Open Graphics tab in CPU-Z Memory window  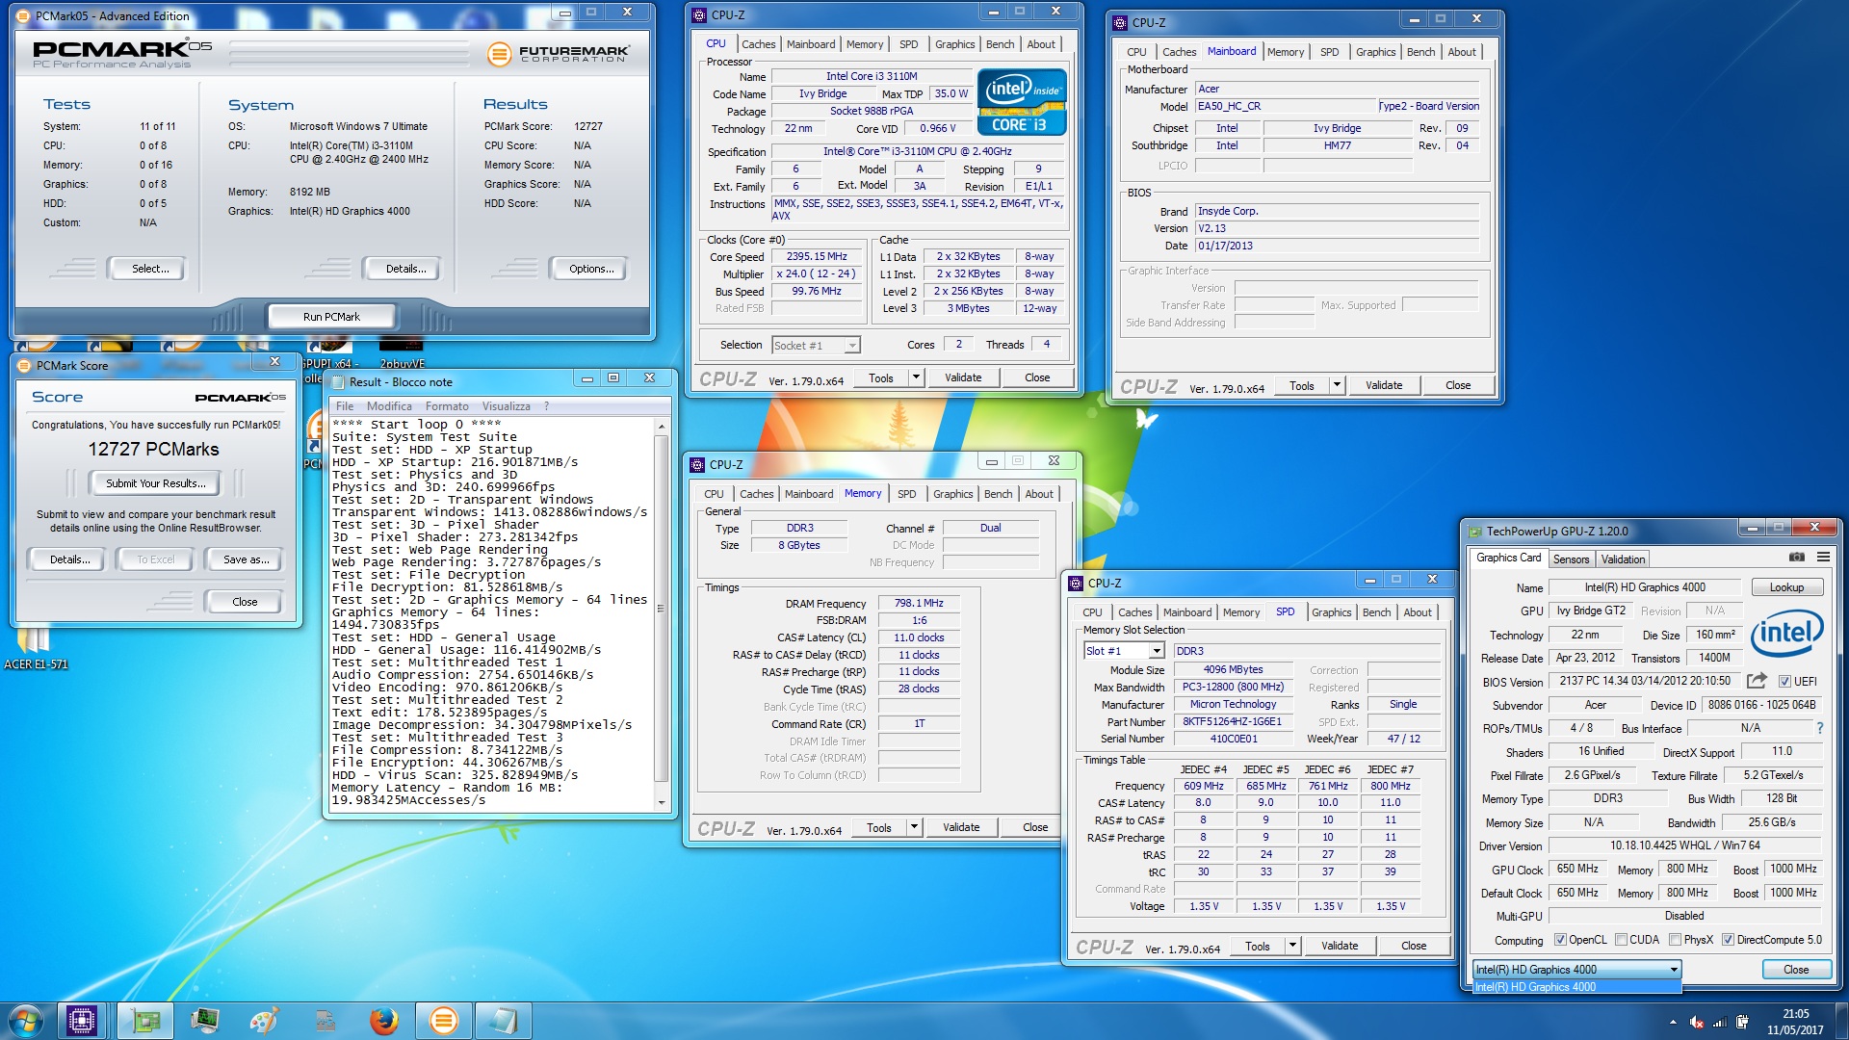(x=952, y=494)
